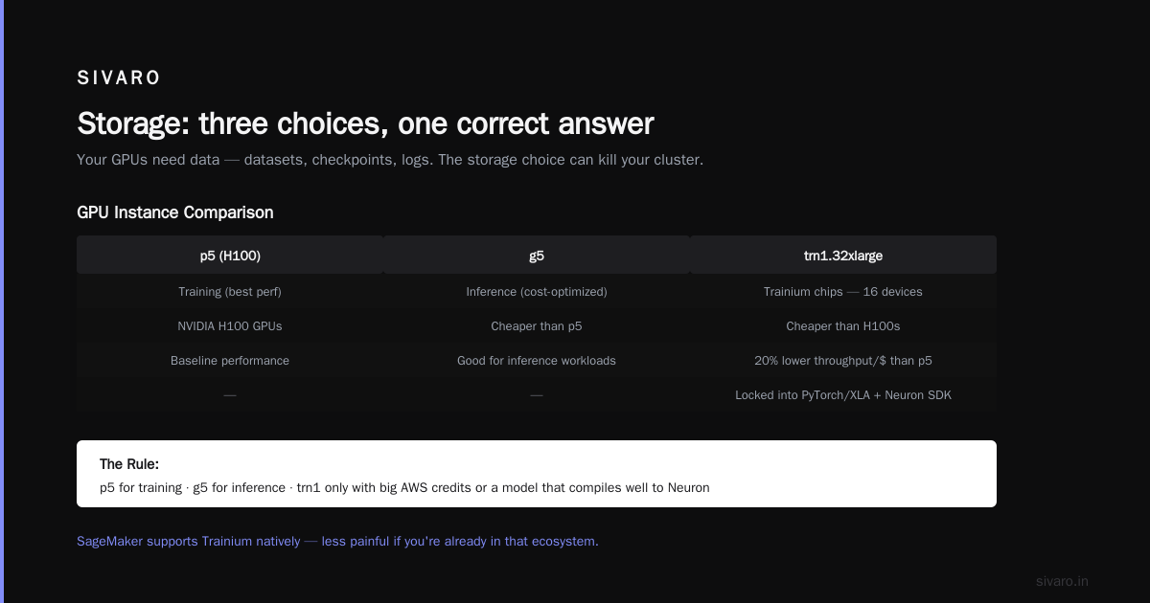The width and height of the screenshot is (1150, 603).
Task: Click the 'Baseline performance' cell
Action: (230, 360)
